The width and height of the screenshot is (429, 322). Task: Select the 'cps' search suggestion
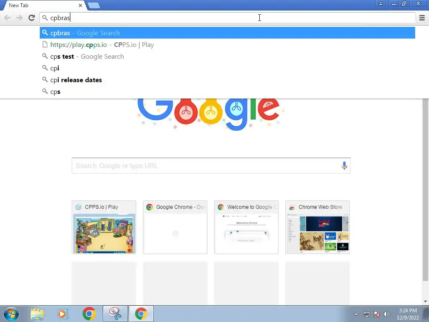tap(227, 92)
